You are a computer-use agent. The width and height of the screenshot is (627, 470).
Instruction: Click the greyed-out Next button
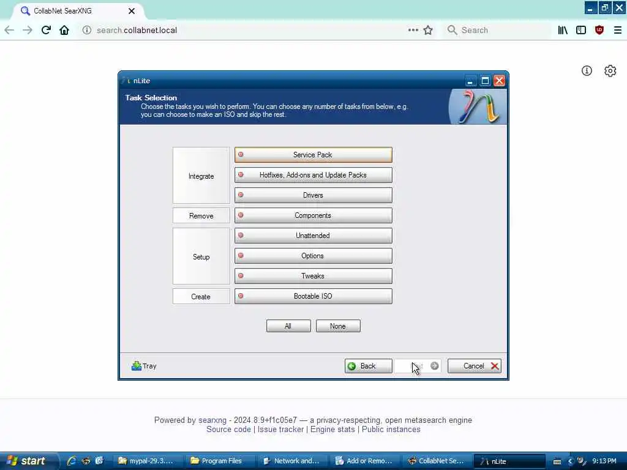(418, 366)
